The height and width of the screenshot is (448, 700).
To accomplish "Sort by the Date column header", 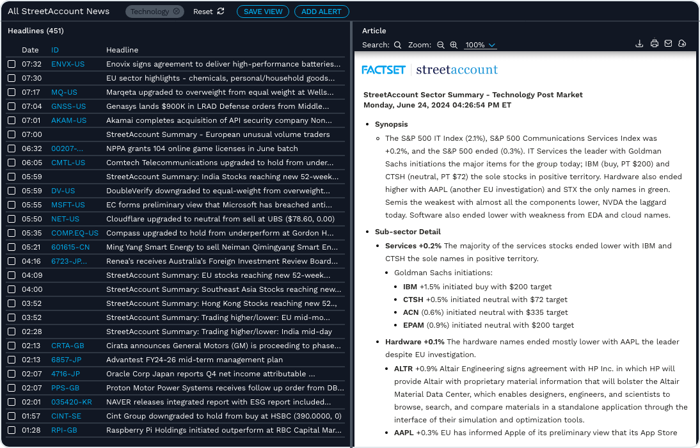I will [30, 50].
